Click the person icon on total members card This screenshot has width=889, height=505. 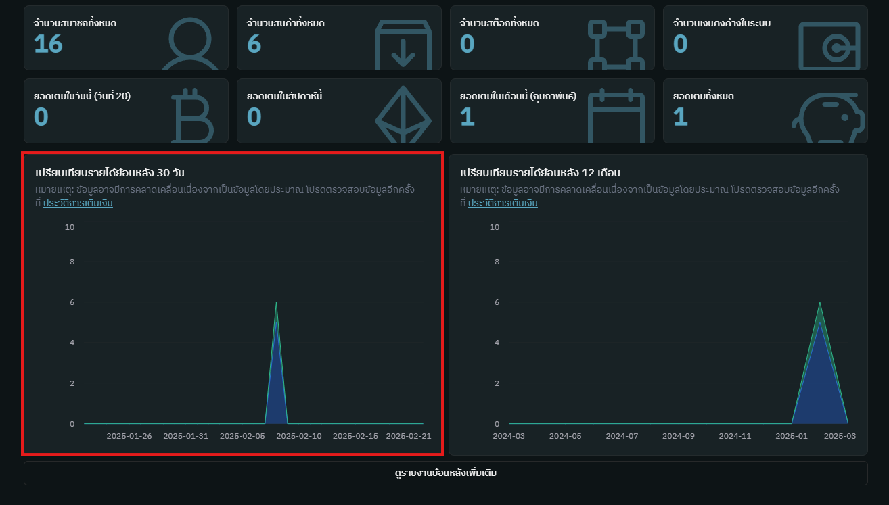(x=191, y=42)
